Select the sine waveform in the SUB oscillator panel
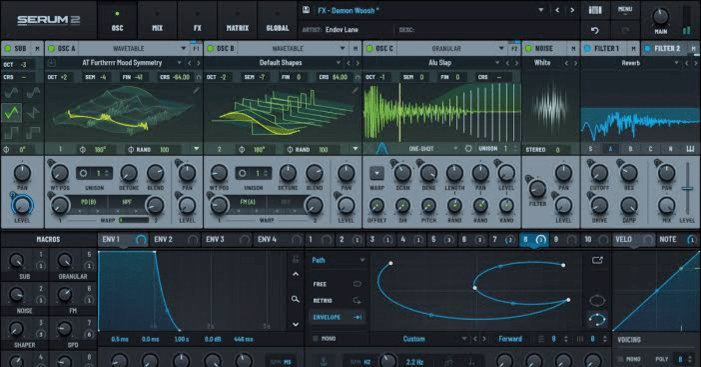 (x=11, y=92)
